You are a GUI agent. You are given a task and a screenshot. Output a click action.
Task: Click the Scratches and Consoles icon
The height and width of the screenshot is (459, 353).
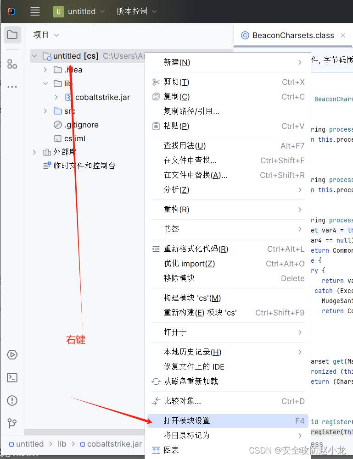pyautogui.click(x=47, y=166)
